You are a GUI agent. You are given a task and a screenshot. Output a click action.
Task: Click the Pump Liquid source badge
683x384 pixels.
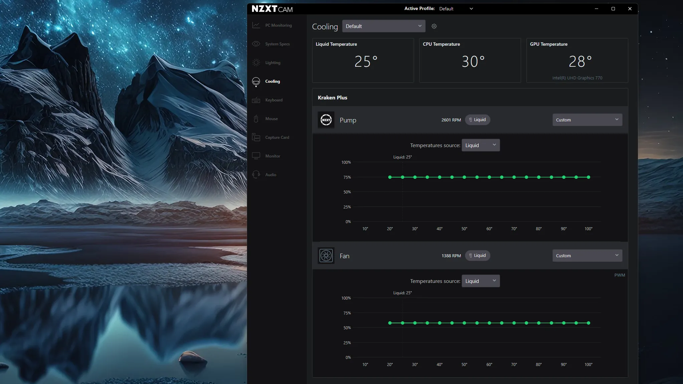point(477,120)
